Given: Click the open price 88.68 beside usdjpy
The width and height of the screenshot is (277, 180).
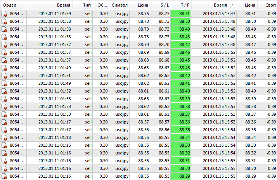Looking at the screenshot, I should [x=144, y=60].
